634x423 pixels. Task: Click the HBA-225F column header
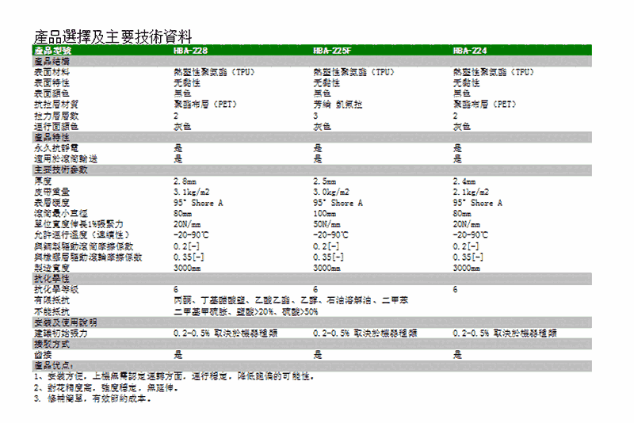332,50
